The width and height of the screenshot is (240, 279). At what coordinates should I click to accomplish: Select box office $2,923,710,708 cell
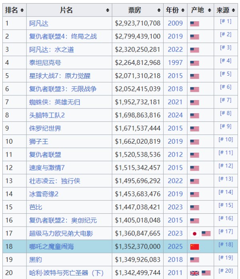coord(138,23)
